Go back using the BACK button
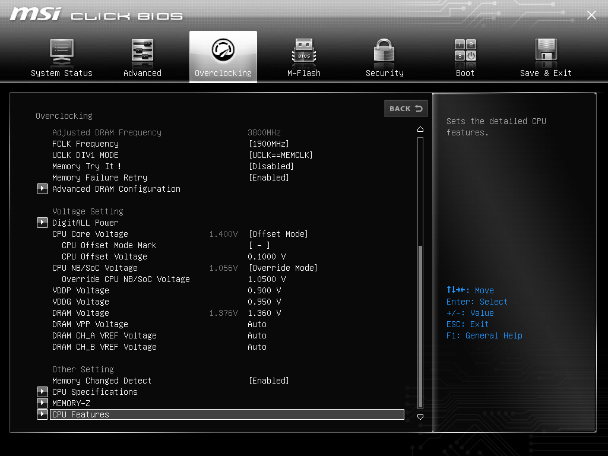608x456 pixels. [x=406, y=109]
